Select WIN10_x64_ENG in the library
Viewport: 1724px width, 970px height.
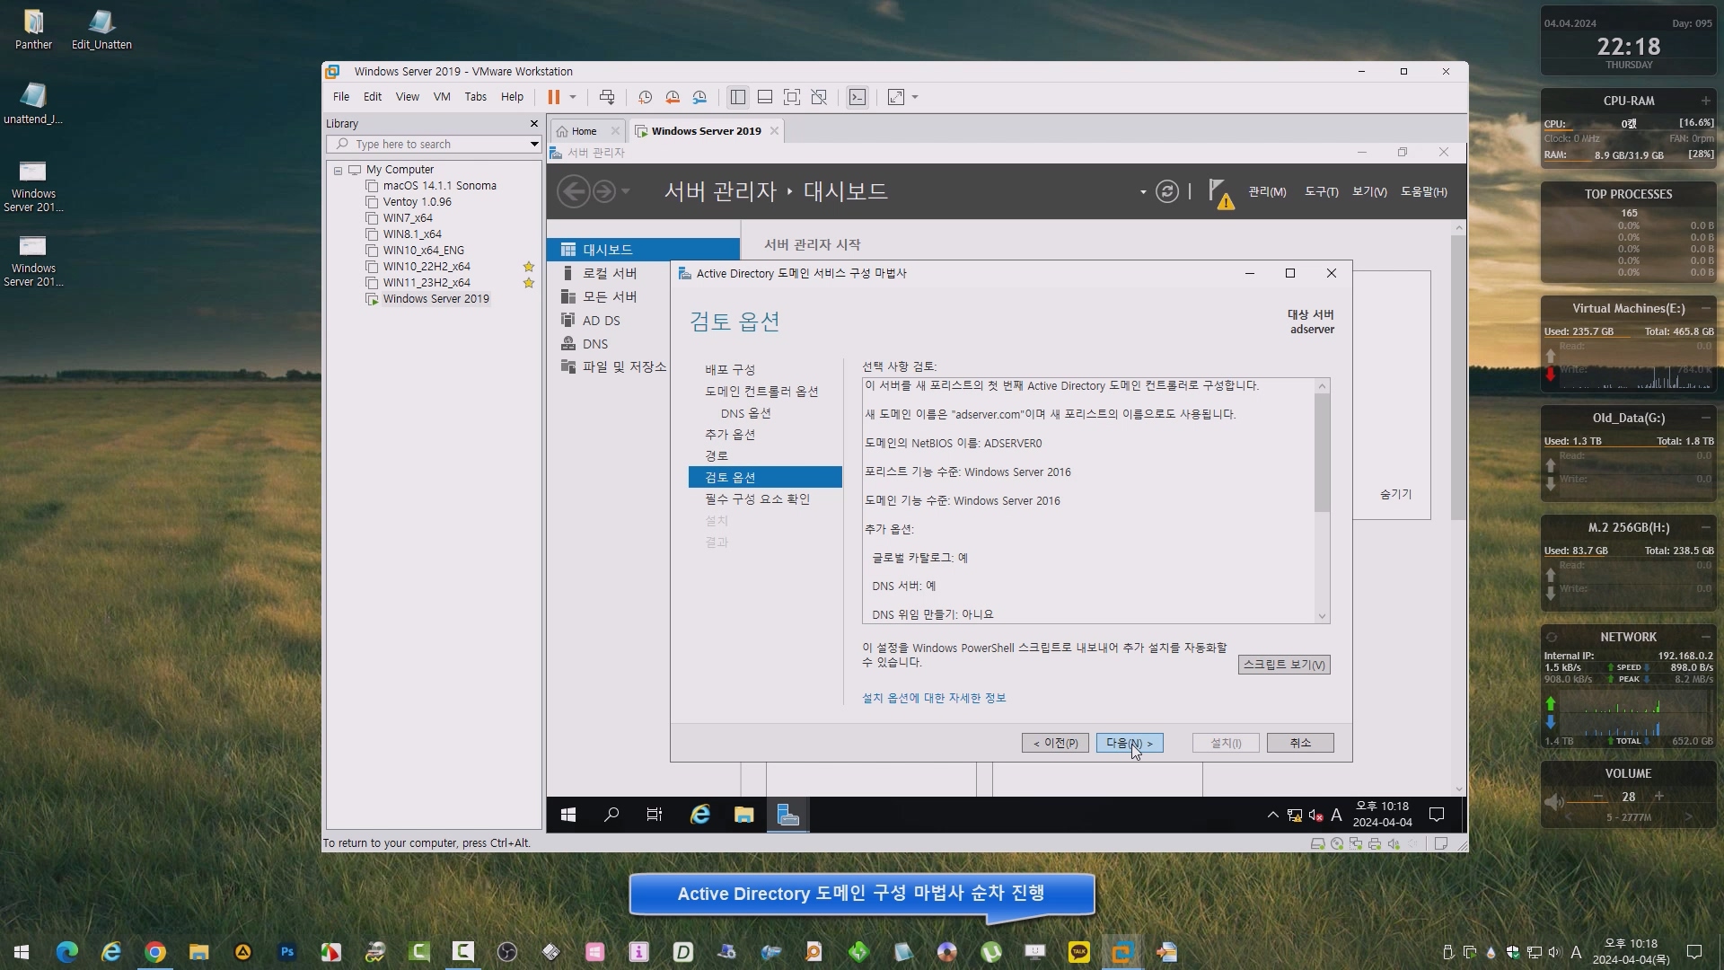click(423, 251)
